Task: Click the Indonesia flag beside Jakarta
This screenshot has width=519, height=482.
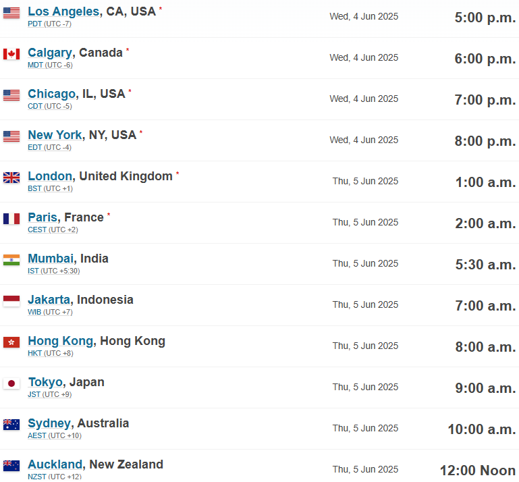Action: click(x=11, y=301)
